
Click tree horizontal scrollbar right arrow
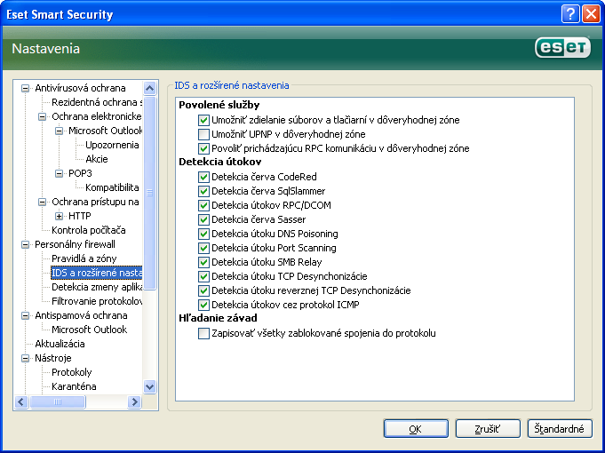click(134, 402)
